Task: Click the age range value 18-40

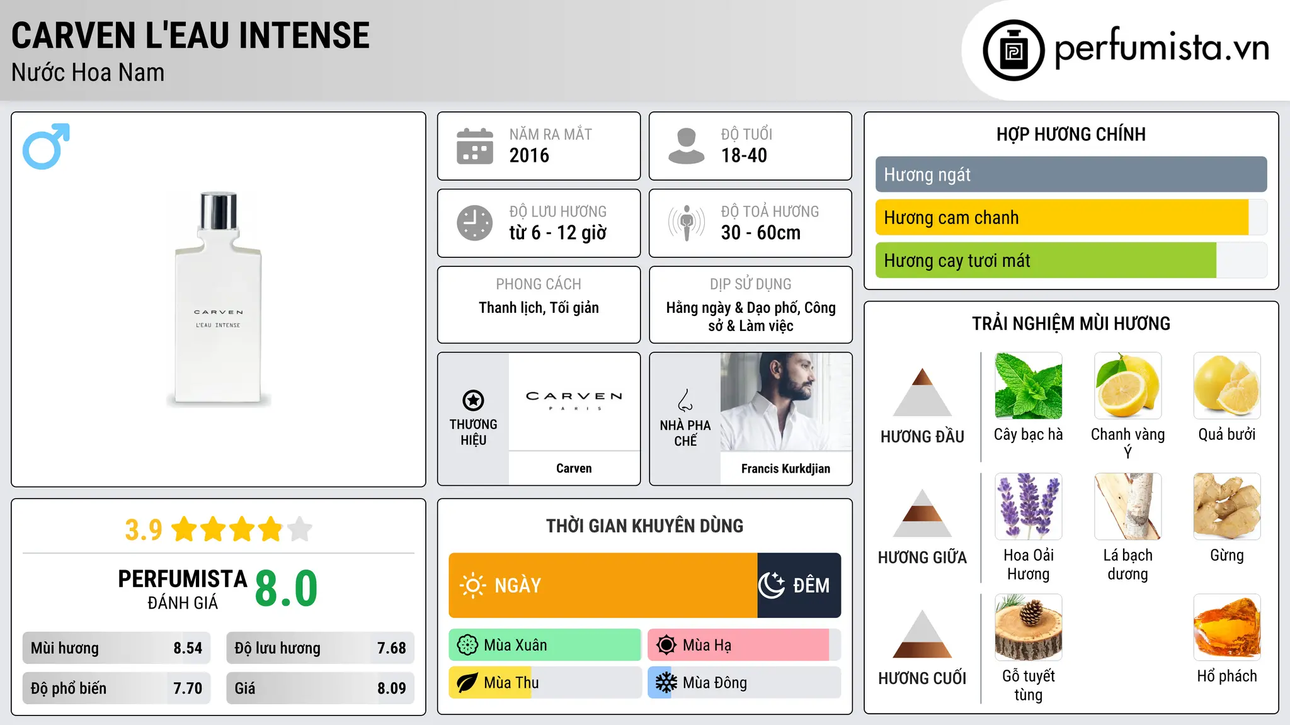Action: coord(744,155)
